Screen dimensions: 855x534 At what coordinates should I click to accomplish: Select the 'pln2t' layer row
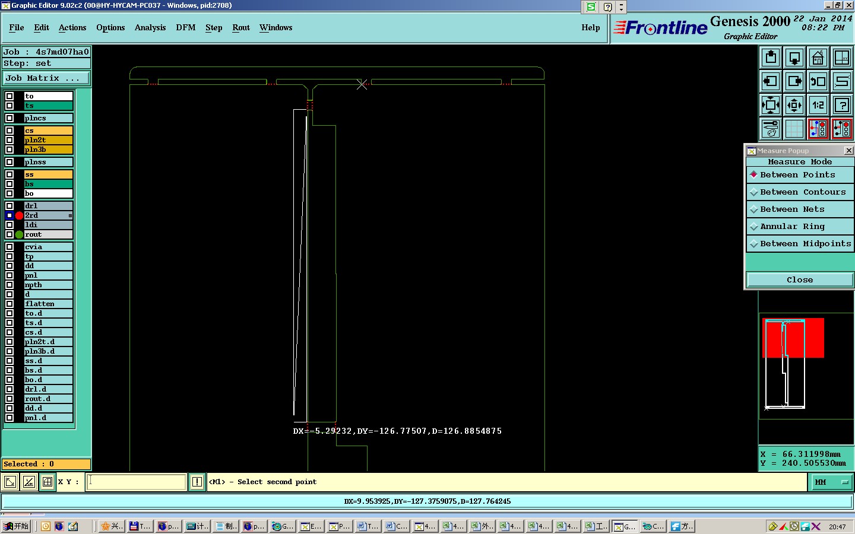(x=48, y=140)
